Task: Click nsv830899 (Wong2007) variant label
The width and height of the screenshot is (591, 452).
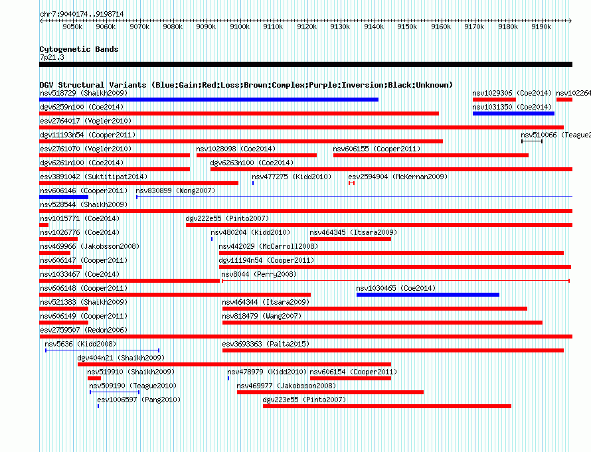Action: [x=176, y=190]
